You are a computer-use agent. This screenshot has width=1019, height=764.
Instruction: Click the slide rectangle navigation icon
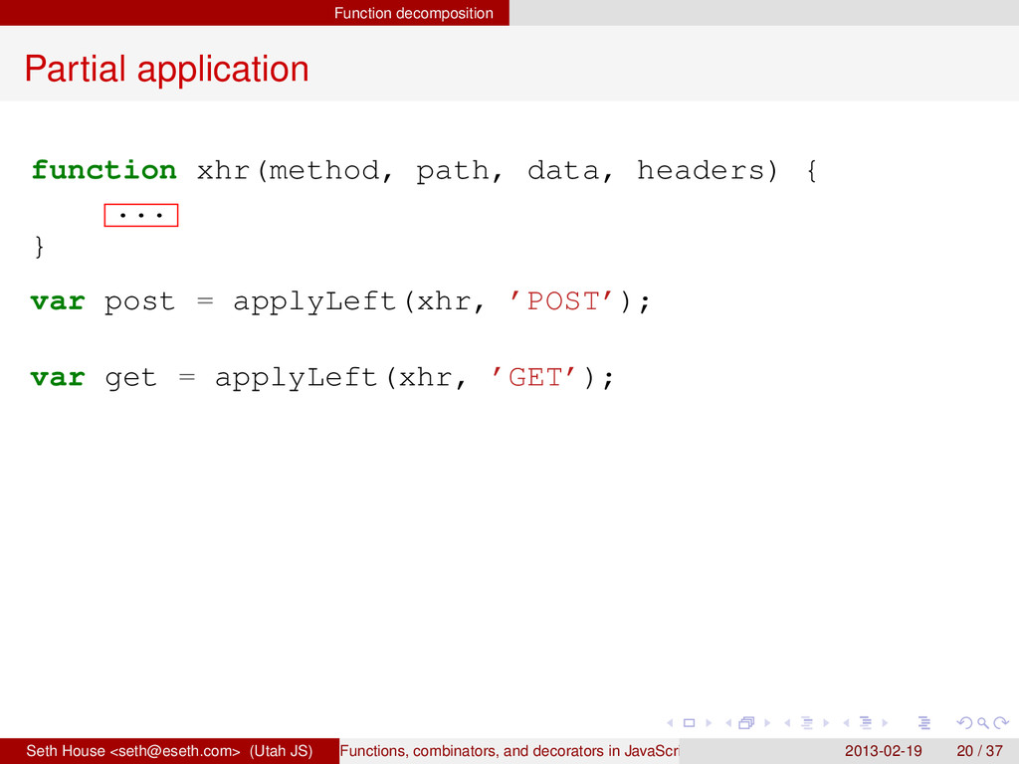(689, 723)
